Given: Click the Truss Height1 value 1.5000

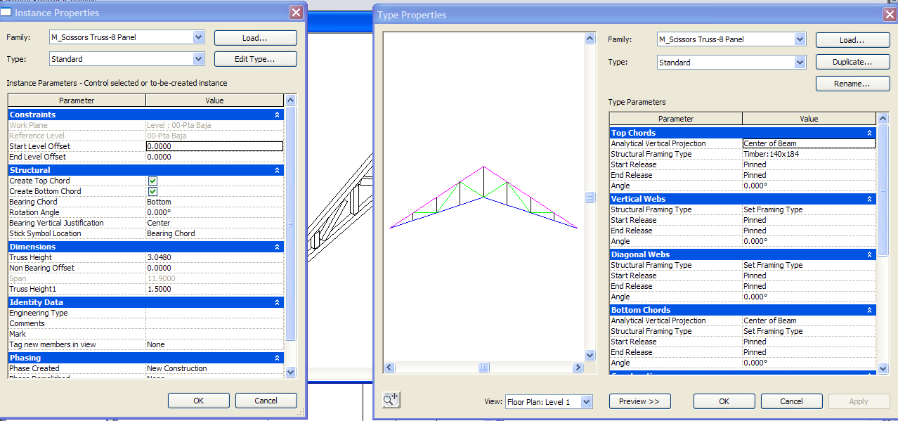Looking at the screenshot, I should tap(214, 289).
